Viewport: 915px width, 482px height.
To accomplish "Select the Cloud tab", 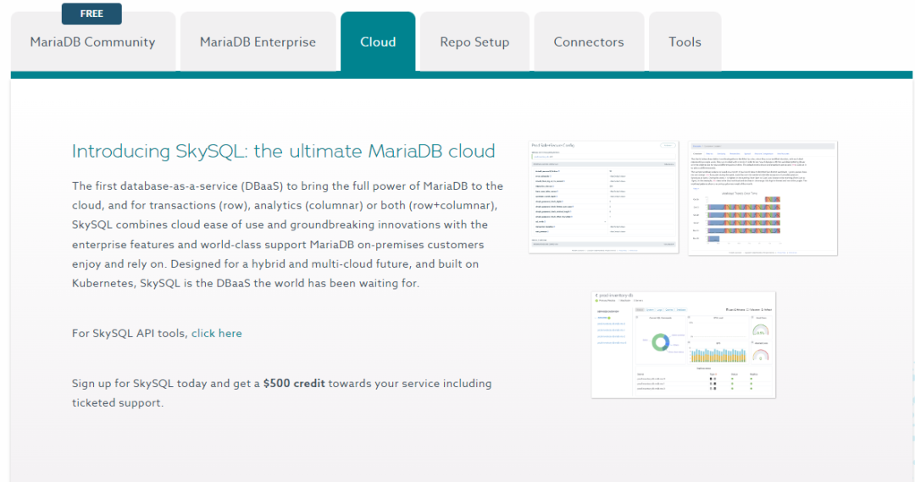I will pyautogui.click(x=378, y=42).
